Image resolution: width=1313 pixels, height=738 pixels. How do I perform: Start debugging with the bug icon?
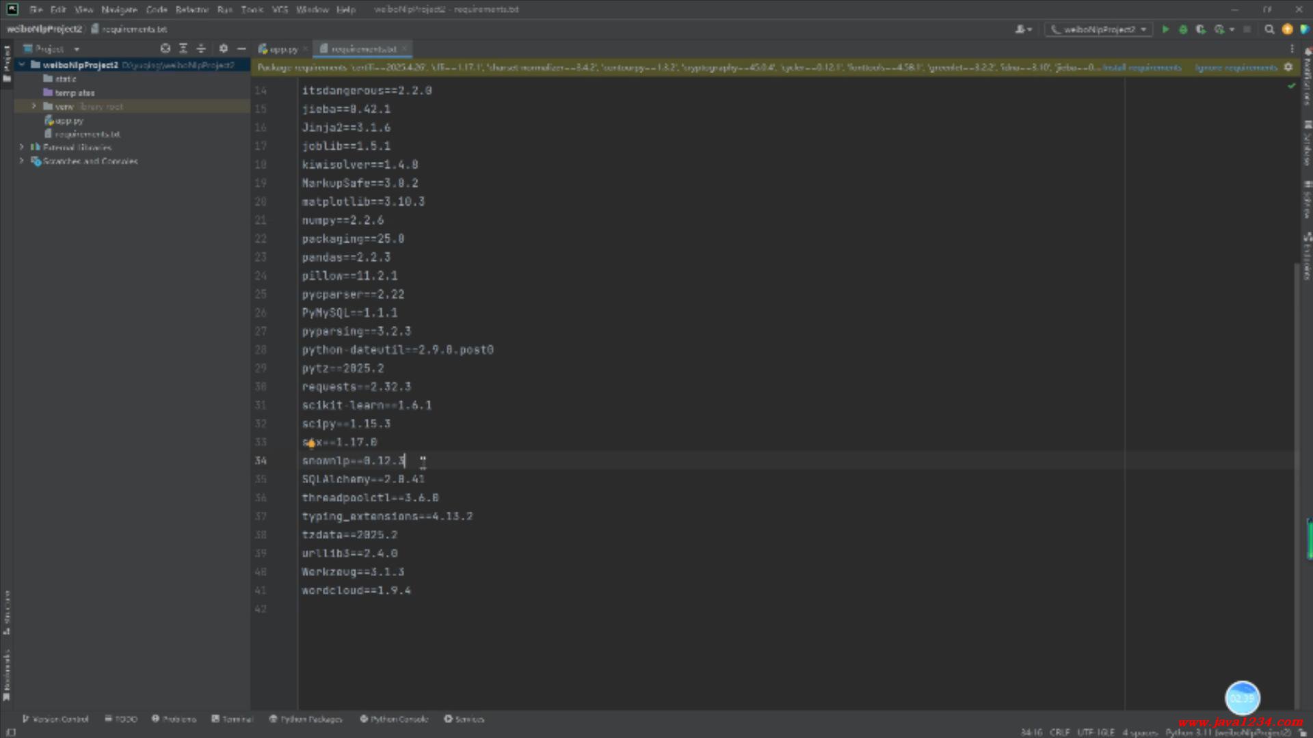(x=1183, y=29)
